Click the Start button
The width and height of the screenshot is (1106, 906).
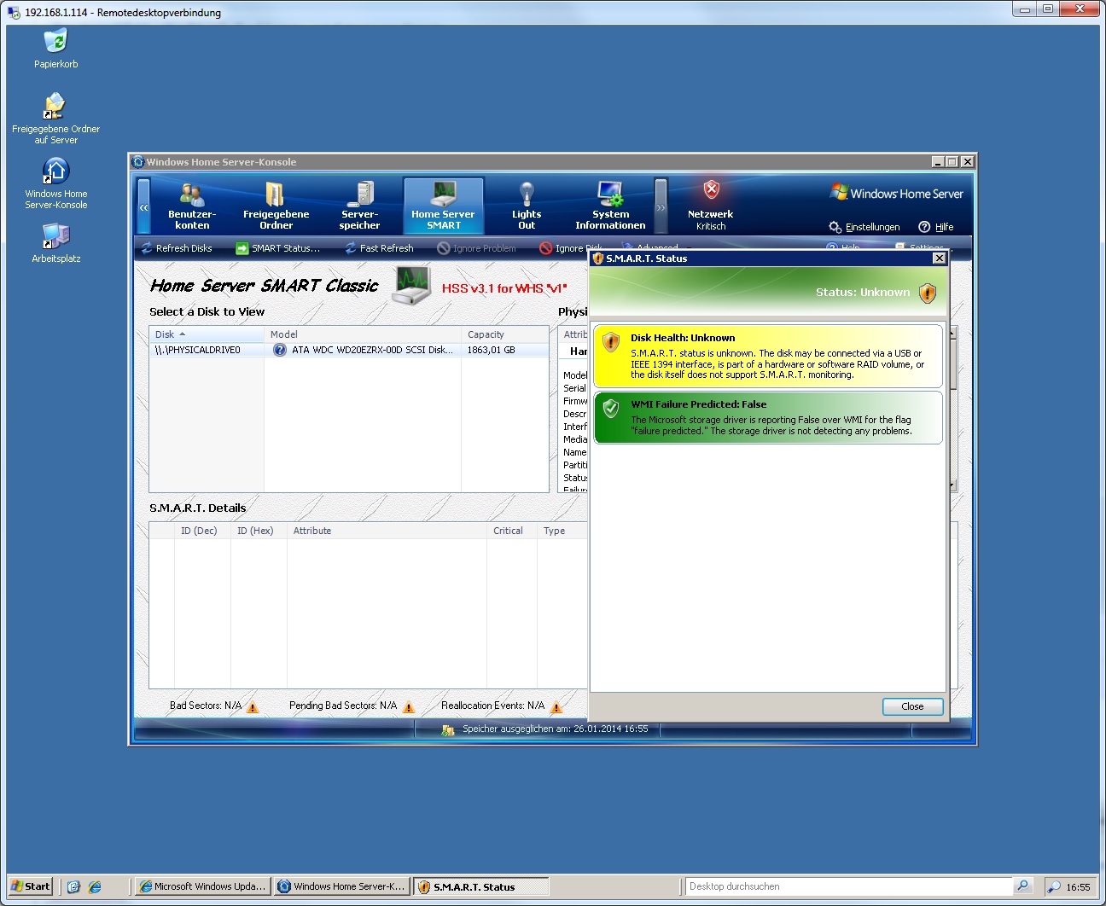pos(30,886)
